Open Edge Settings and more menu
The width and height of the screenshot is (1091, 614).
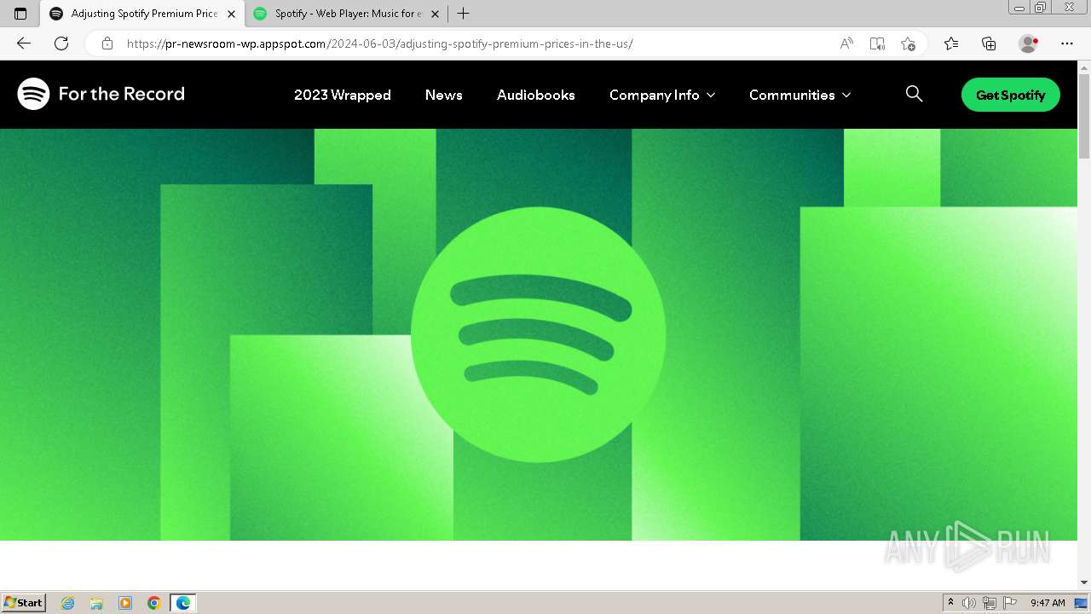1067,43
